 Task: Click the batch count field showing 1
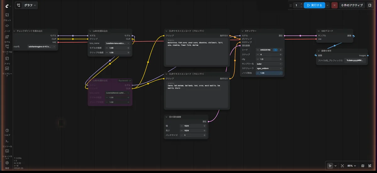point(296,5)
